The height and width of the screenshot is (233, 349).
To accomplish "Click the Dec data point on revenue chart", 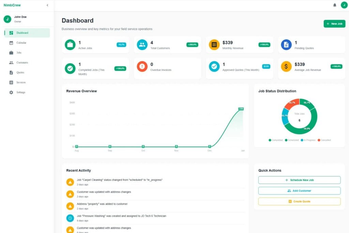I will [x=210, y=147].
